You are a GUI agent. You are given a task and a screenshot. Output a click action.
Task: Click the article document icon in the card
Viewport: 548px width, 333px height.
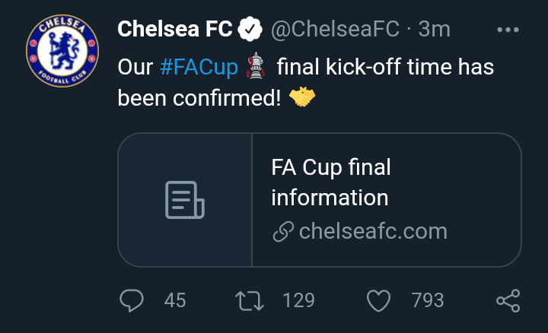(x=184, y=200)
